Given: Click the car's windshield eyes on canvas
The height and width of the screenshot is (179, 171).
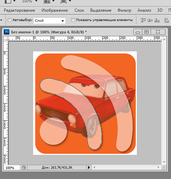Looking at the screenshot, I should [90, 86].
